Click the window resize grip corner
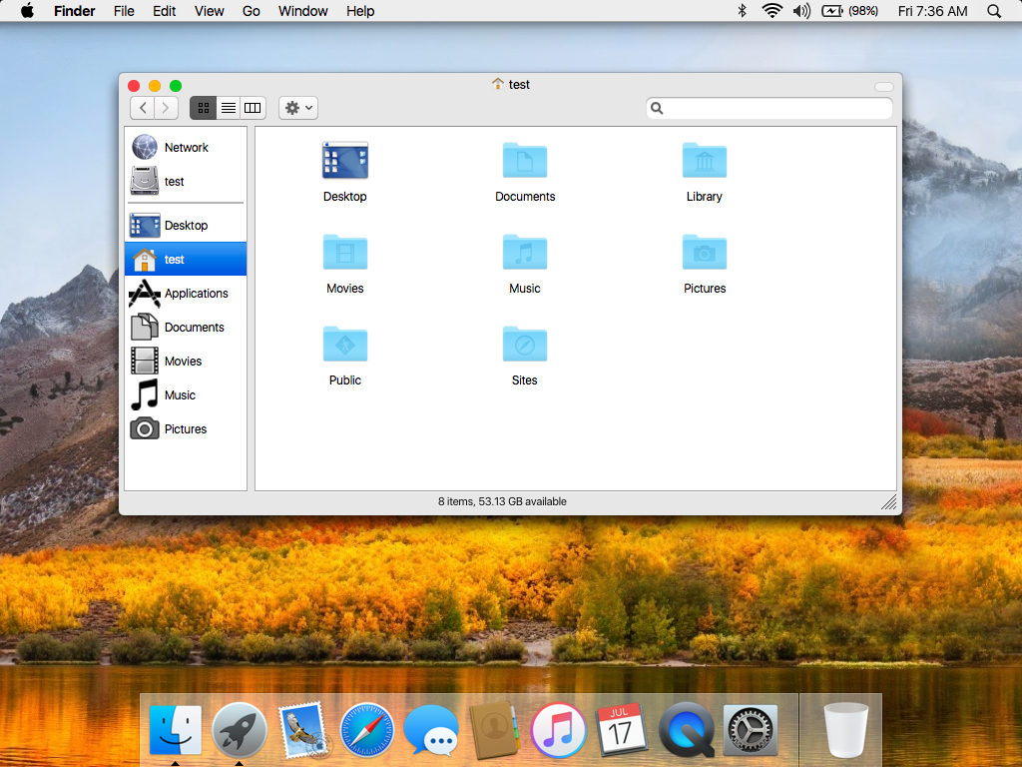 pos(889,503)
